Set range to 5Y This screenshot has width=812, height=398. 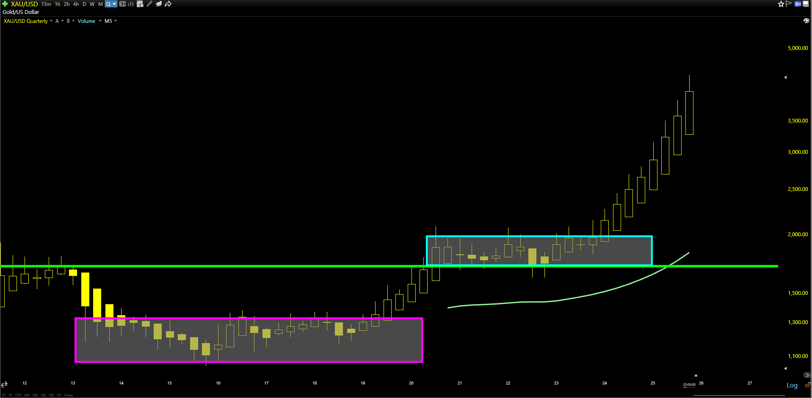tap(4, 395)
